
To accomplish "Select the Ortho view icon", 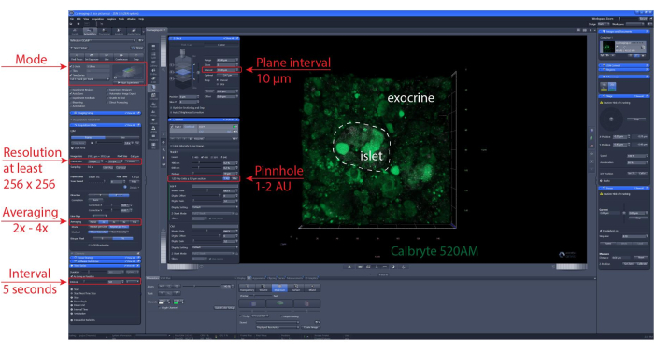I will pos(154,71).
